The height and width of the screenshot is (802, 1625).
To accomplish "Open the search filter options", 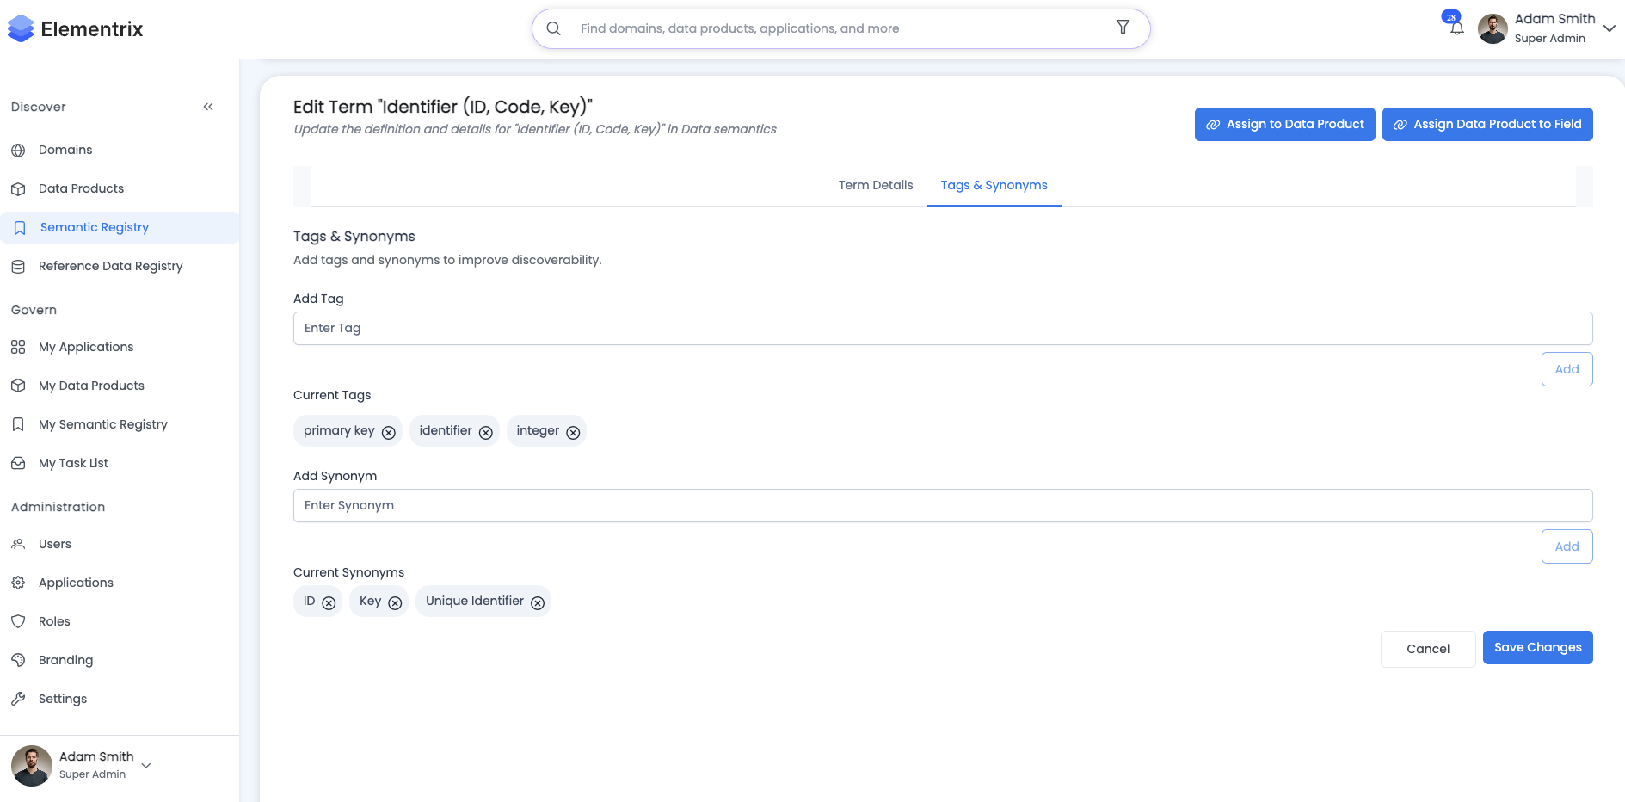I will [1123, 28].
